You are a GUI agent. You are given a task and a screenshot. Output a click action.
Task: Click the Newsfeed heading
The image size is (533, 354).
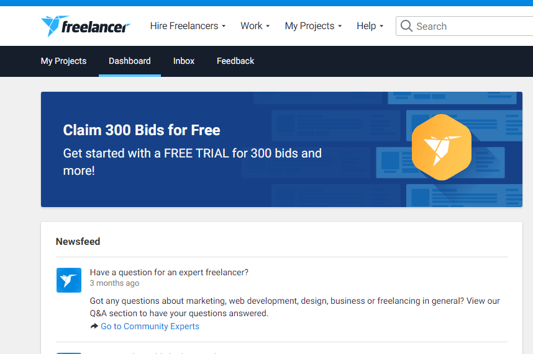point(78,241)
